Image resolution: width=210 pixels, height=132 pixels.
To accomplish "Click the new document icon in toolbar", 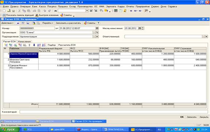I will click(x=4, y=11).
